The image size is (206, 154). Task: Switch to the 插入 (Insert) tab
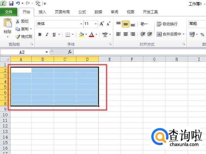tap(42, 12)
